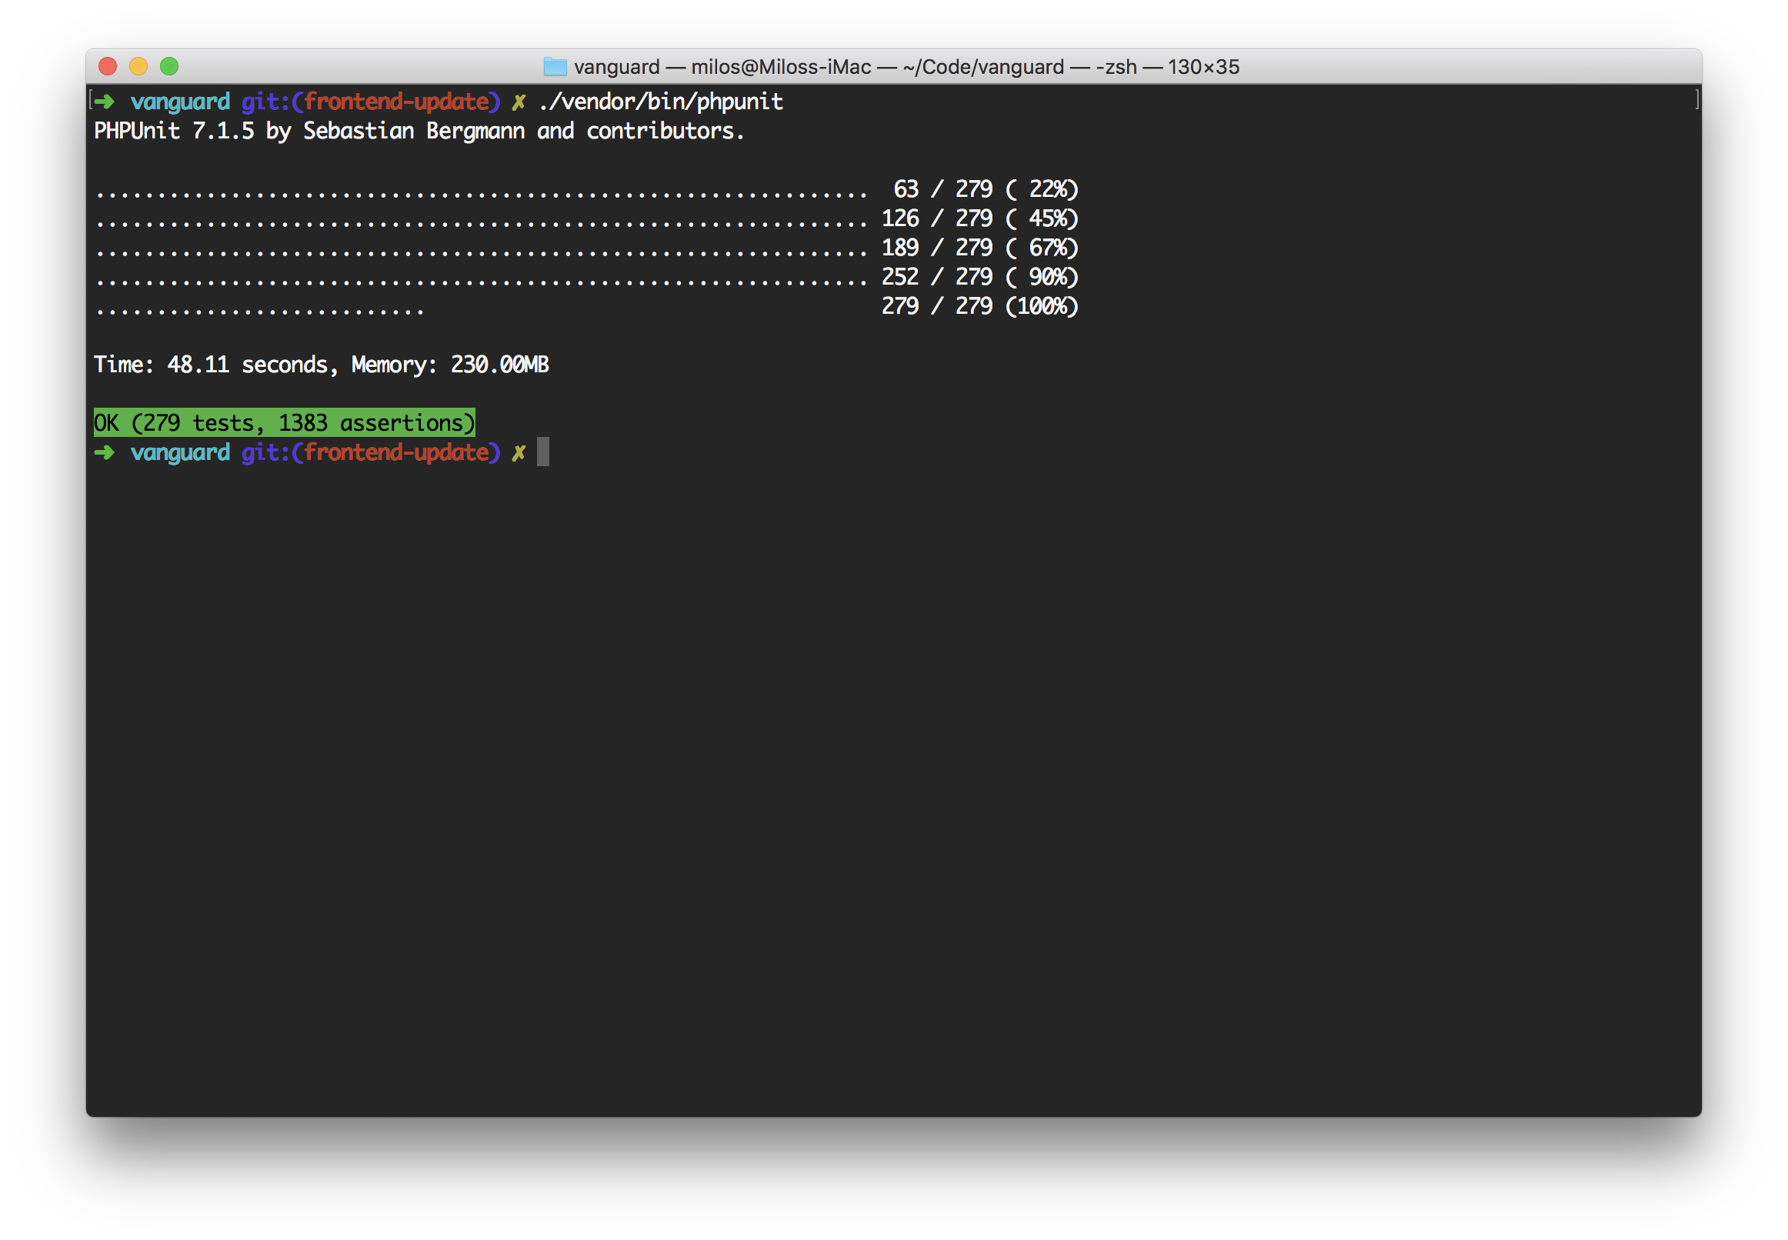Image resolution: width=1788 pixels, height=1240 pixels.
Task: Click the second prompt arrow at bottom line
Action: [x=105, y=452]
